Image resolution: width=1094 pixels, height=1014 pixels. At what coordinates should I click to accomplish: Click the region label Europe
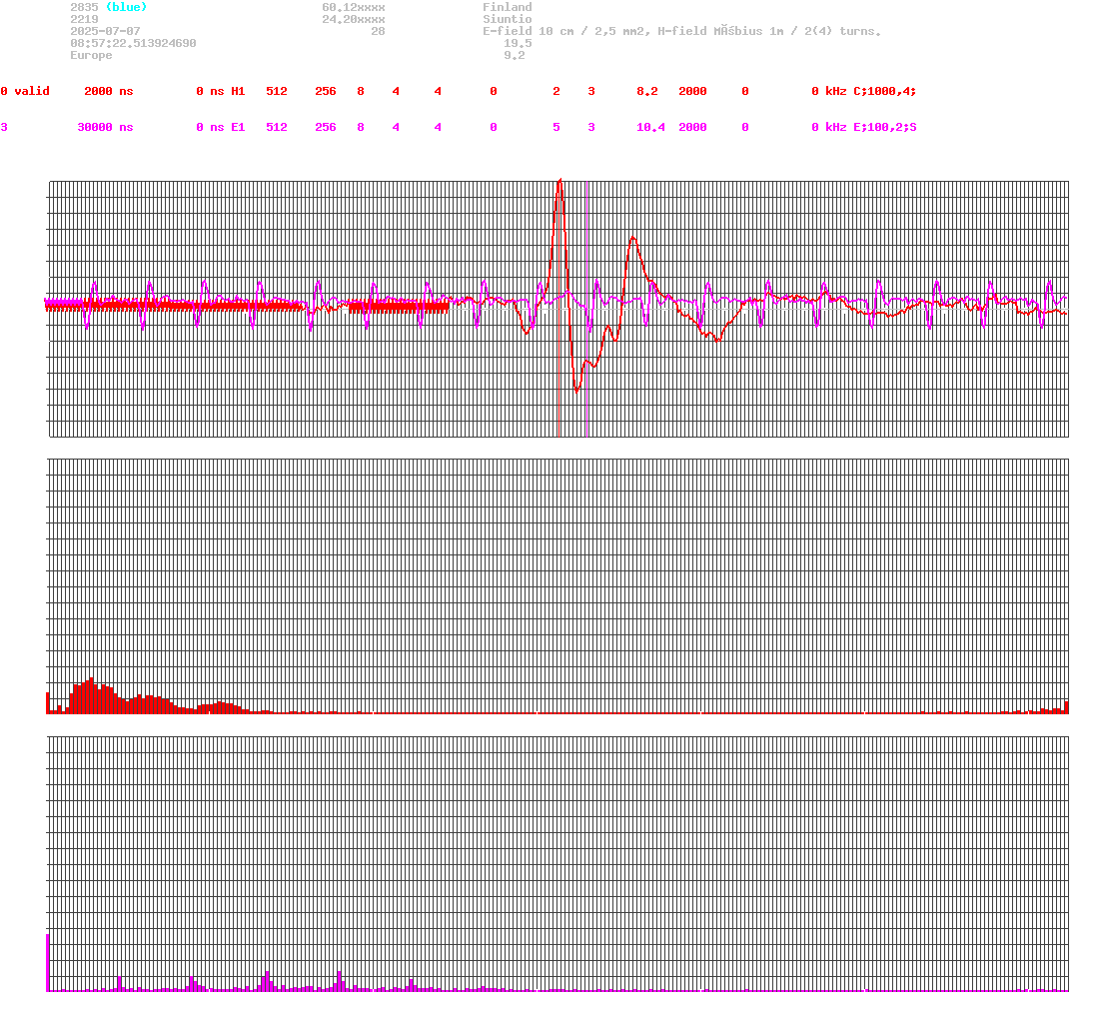pos(91,55)
